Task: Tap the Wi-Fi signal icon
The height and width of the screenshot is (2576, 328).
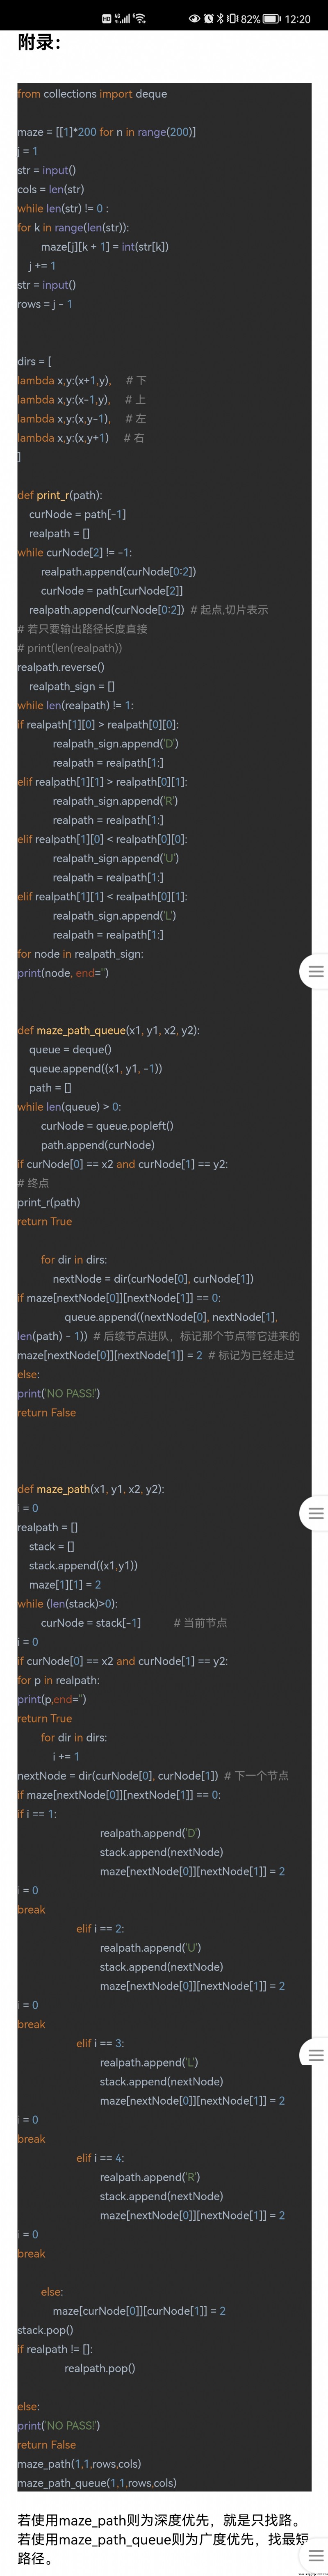Action: tap(138, 18)
